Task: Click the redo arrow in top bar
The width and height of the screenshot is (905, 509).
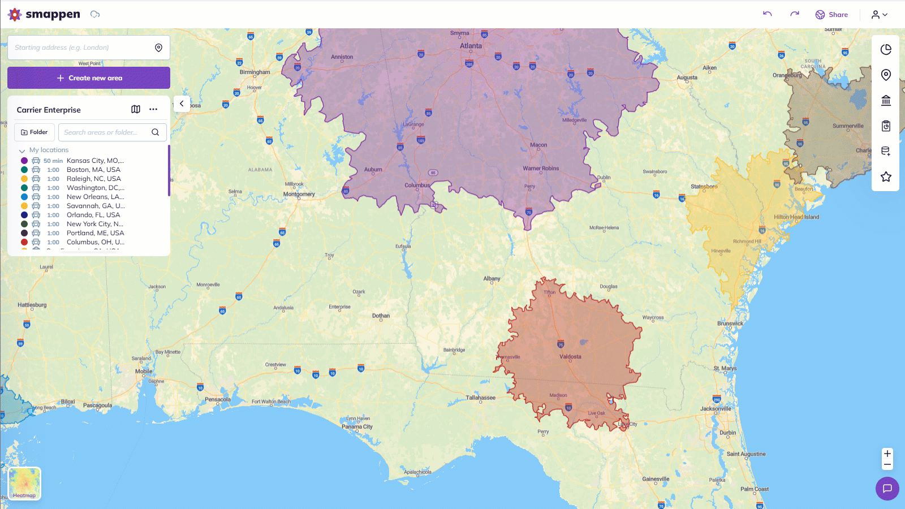Action: [795, 14]
